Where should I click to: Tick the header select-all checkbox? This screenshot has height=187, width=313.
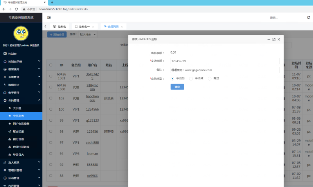pos(51,65)
